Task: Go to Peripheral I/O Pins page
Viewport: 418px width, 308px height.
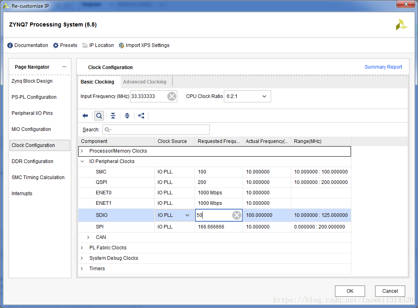Action: [32, 113]
